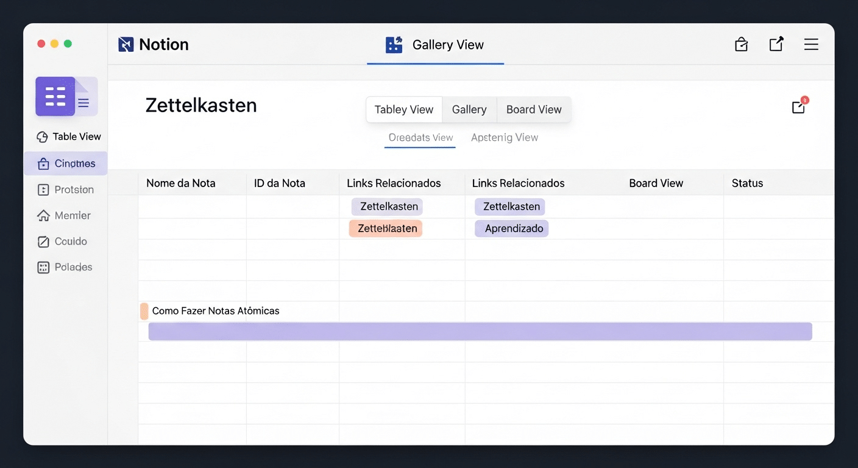Select the Memler house icon in sidebar
This screenshot has height=468, width=858.
click(42, 215)
